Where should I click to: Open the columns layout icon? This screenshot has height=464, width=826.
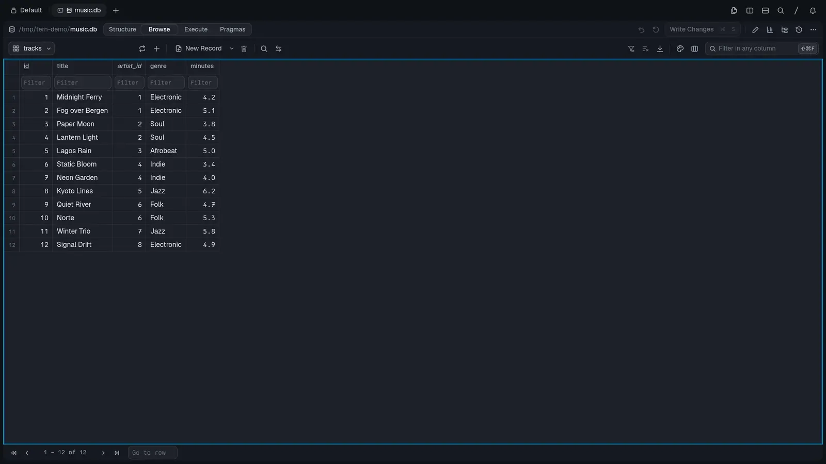pyautogui.click(x=694, y=48)
